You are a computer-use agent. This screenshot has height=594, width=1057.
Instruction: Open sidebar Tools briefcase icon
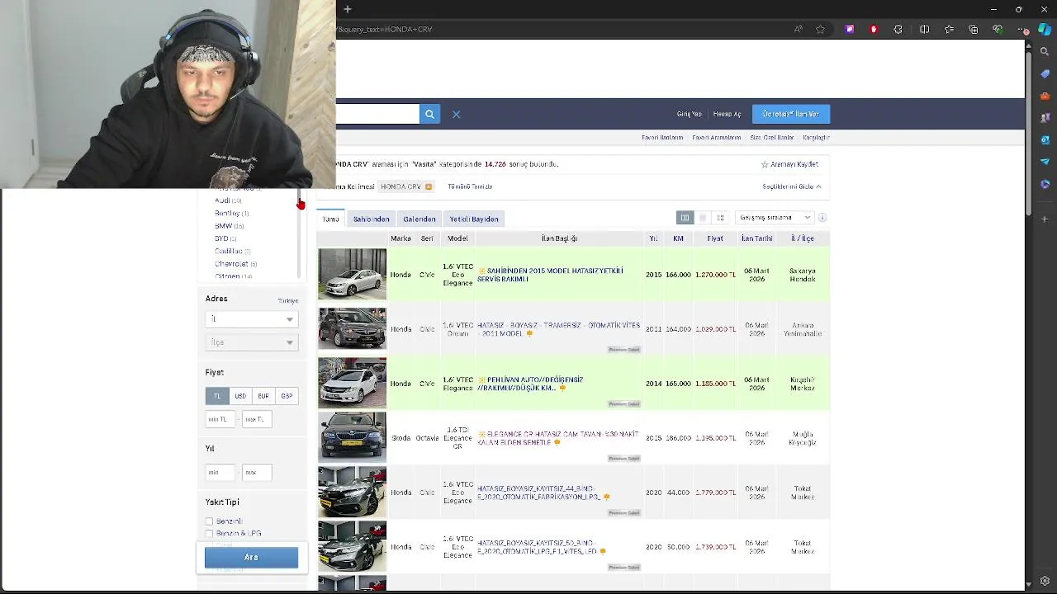click(1045, 96)
